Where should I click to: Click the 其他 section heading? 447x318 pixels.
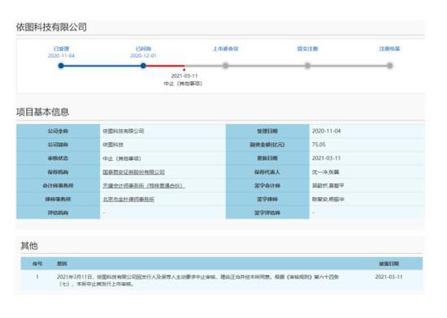pos(29,246)
